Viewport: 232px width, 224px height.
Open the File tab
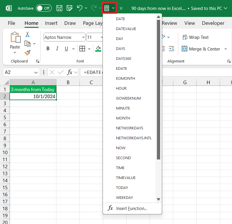pos(11,23)
